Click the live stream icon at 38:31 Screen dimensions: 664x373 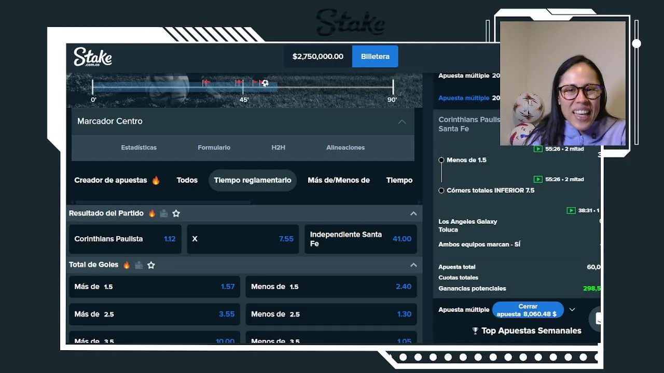(x=571, y=210)
